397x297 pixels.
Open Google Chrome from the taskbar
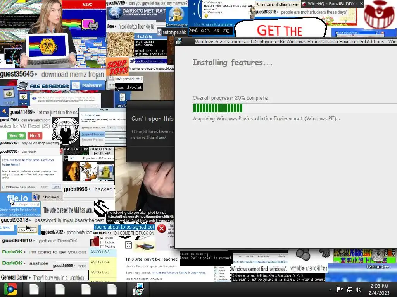(10, 289)
